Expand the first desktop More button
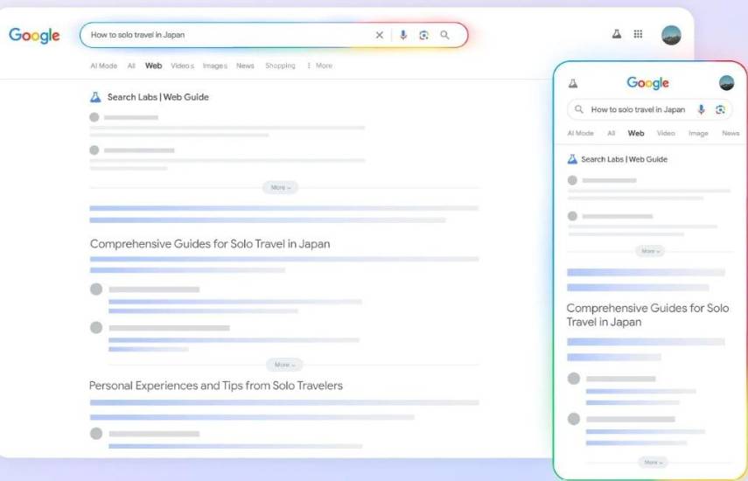Image resolution: width=748 pixels, height=481 pixels. click(280, 187)
